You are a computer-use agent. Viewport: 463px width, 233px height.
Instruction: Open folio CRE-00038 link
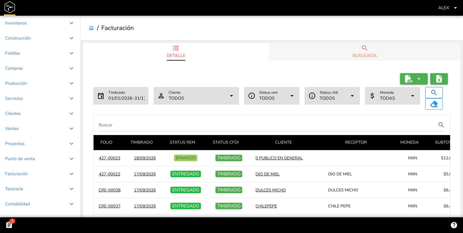coord(110,190)
